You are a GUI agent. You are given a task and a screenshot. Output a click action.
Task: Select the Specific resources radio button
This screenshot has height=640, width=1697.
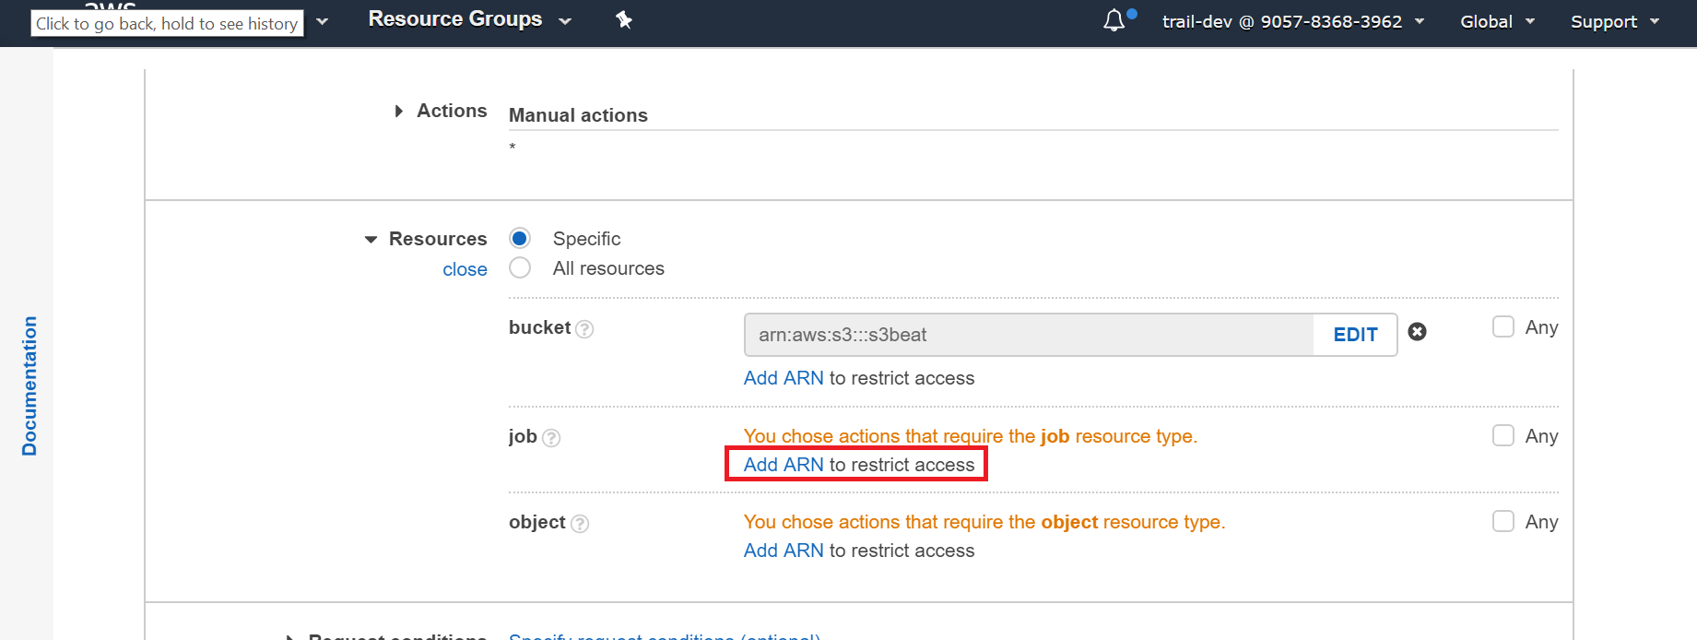click(520, 239)
